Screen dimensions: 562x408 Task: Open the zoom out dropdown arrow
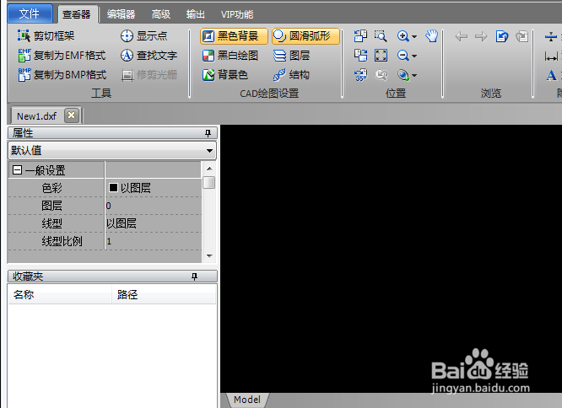click(414, 56)
